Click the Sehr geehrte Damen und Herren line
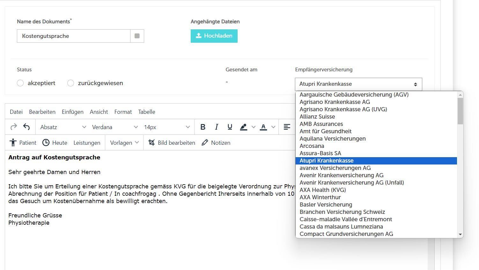 [54, 172]
